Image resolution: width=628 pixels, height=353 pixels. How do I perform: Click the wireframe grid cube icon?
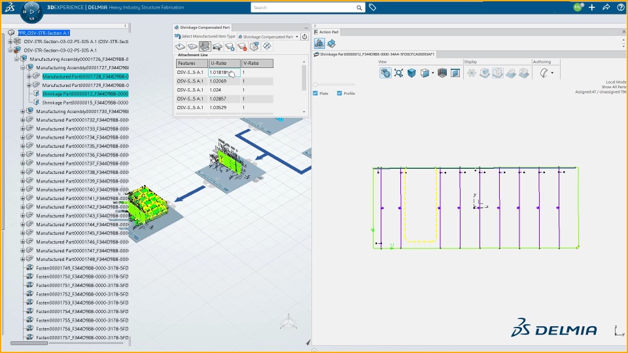tap(442, 73)
